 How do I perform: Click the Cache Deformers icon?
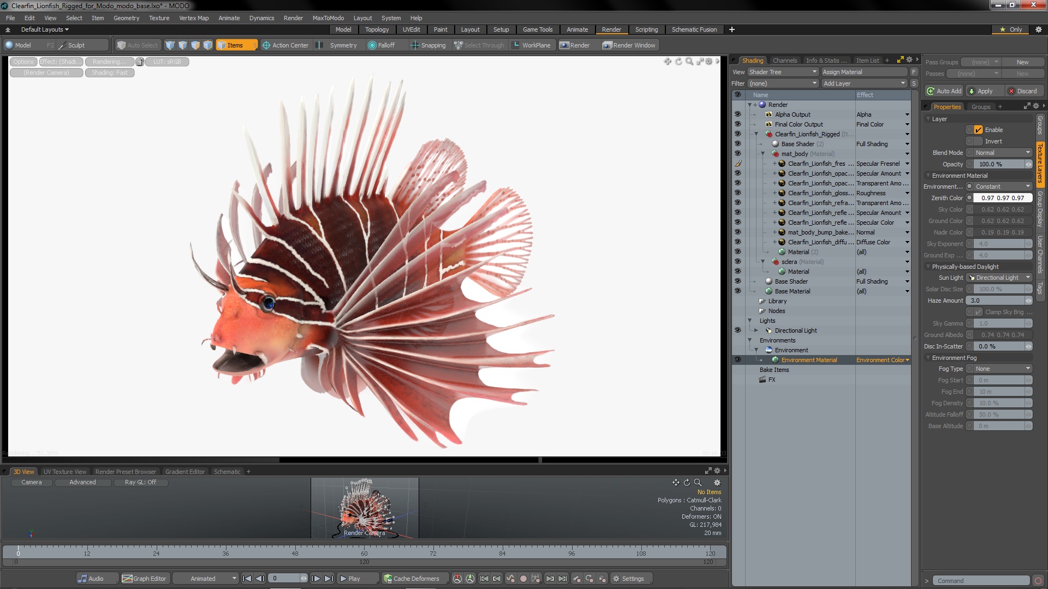[x=388, y=579]
